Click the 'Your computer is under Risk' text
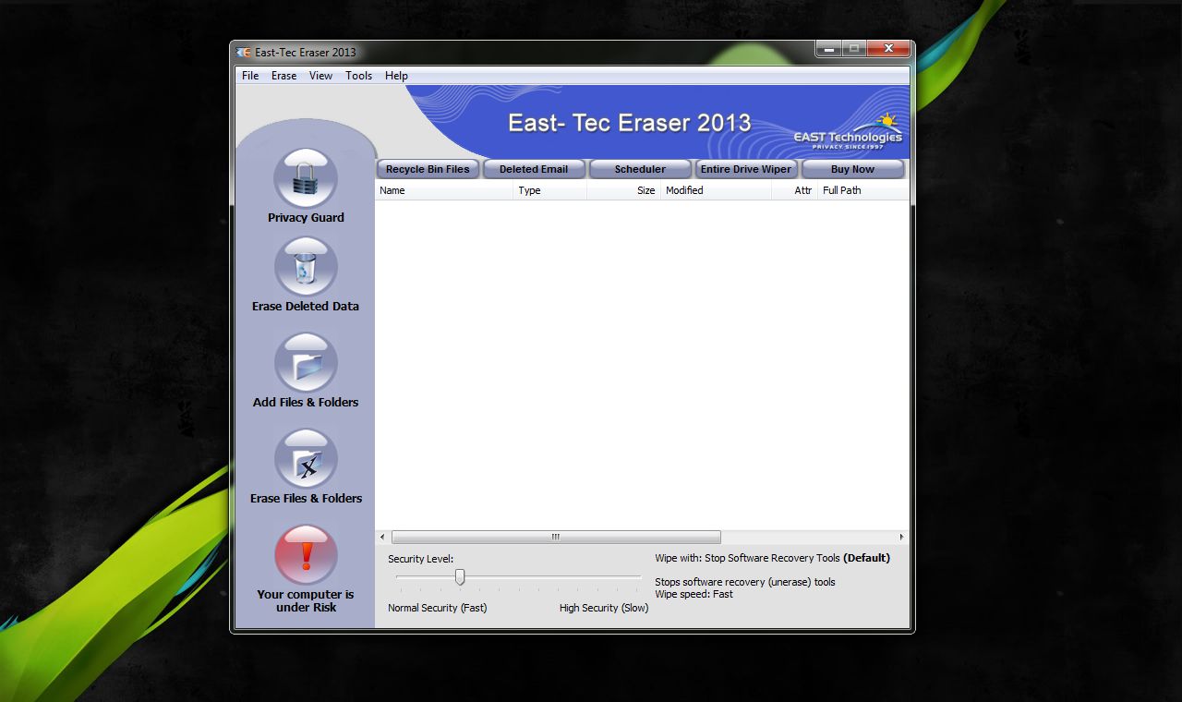 pos(306,601)
